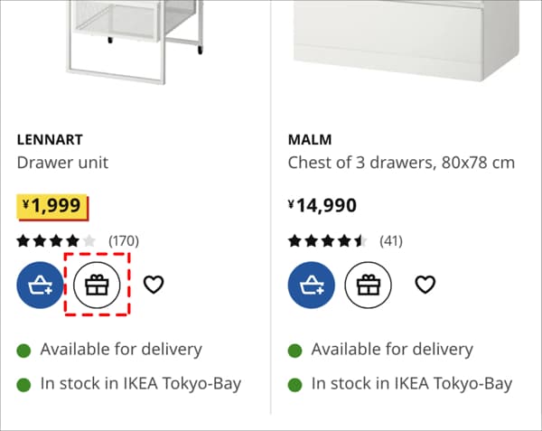Check LENNART stock in IKEA Tokyo-Bay

coord(129,384)
